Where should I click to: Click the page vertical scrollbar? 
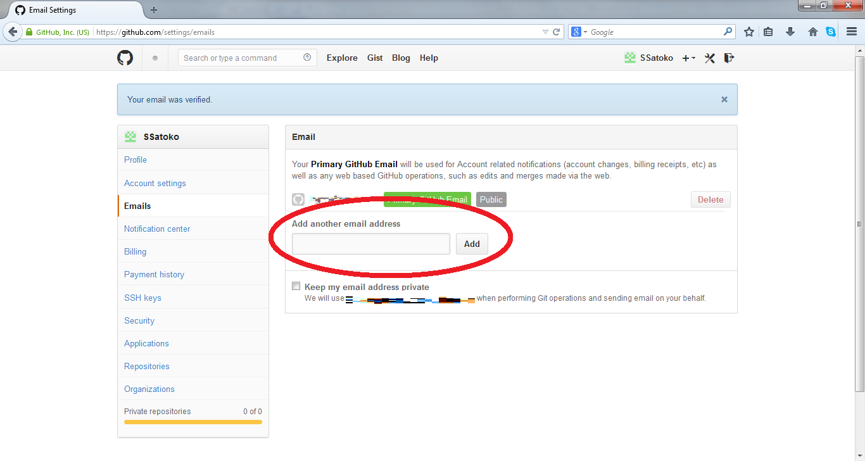[x=859, y=224]
